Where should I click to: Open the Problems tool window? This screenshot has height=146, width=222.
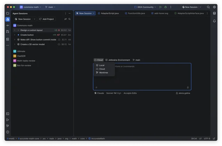pos(8,132)
